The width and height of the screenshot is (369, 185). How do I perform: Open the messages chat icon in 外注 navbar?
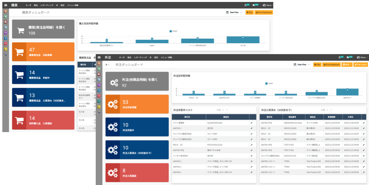(x=349, y=57)
